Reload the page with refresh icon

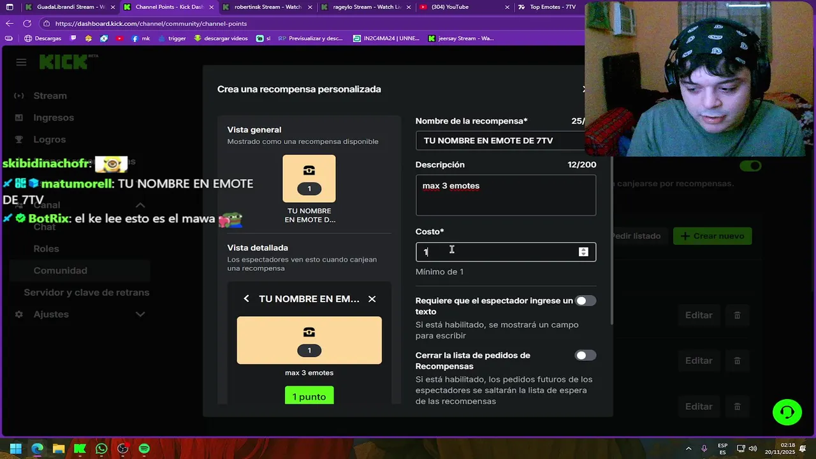coord(27,24)
